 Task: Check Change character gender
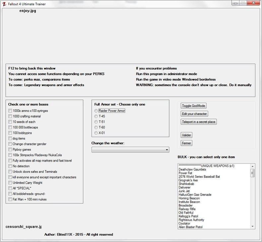pyautogui.click(x=10, y=144)
